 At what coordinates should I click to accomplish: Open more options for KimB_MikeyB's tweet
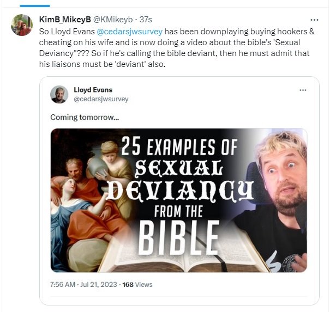click(314, 20)
